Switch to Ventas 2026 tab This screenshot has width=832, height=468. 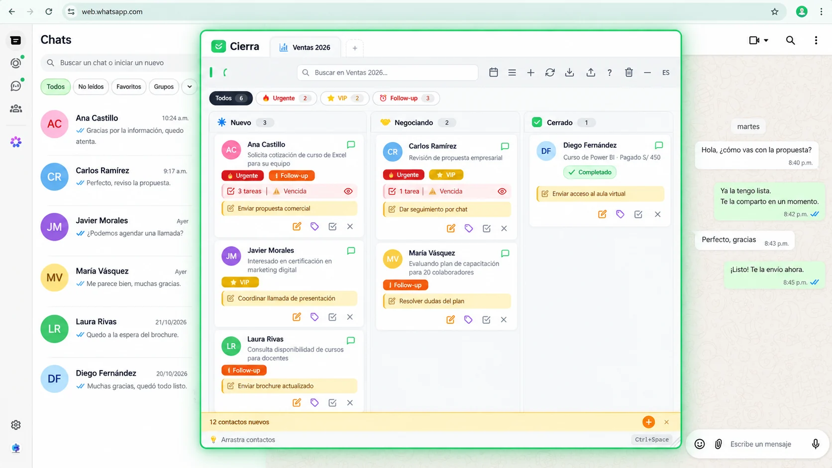306,47
